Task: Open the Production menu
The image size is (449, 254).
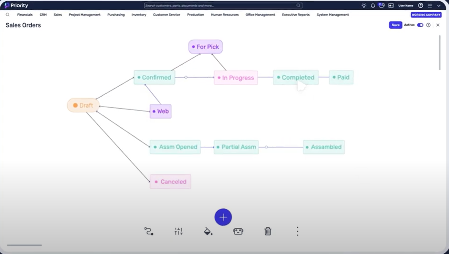Action: pyautogui.click(x=196, y=15)
